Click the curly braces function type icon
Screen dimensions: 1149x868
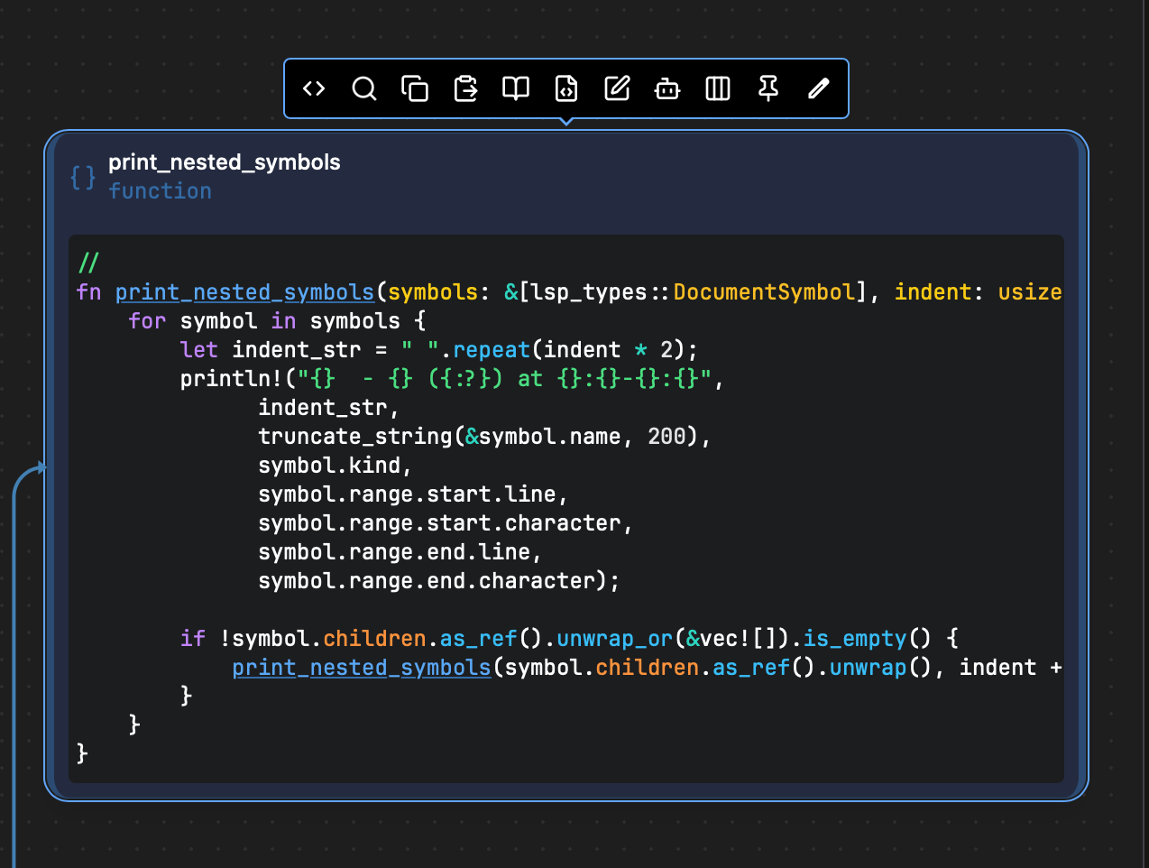(83, 177)
